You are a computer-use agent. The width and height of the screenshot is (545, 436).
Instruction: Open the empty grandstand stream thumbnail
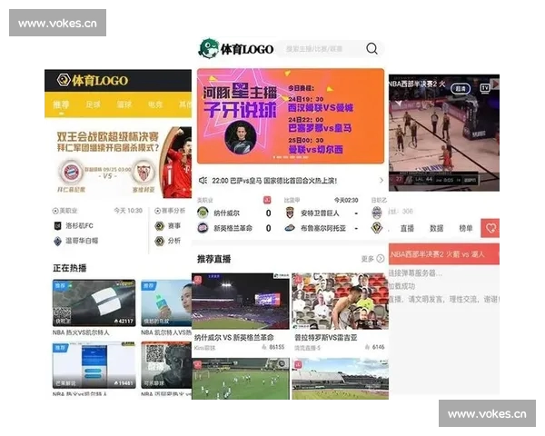click(x=341, y=379)
